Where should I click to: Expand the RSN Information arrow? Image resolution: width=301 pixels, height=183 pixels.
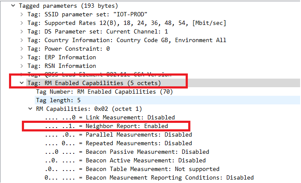22,66
